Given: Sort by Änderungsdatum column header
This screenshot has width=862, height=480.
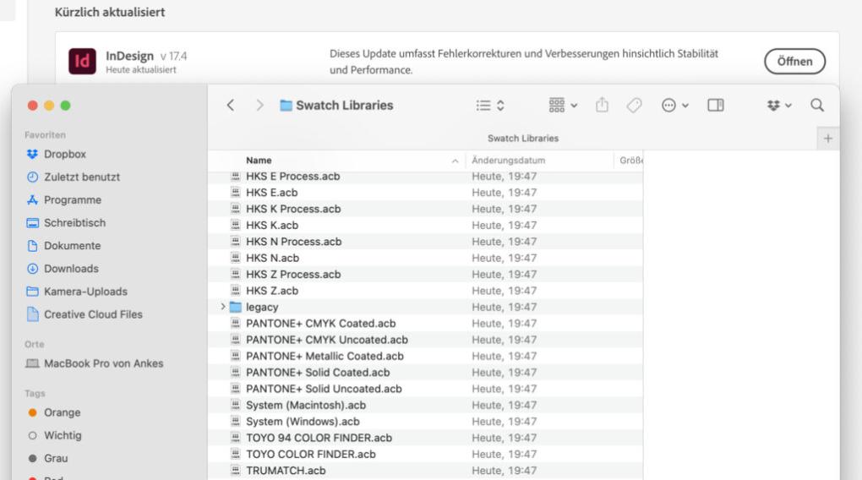Looking at the screenshot, I should 509,160.
